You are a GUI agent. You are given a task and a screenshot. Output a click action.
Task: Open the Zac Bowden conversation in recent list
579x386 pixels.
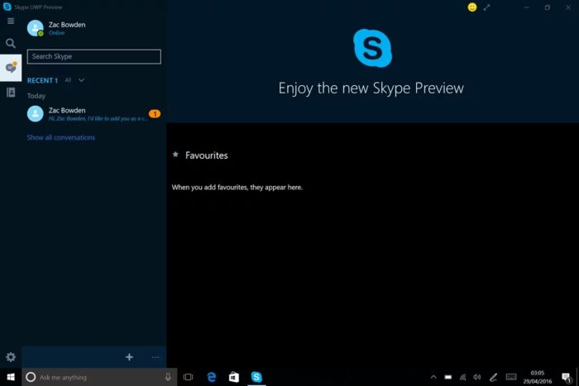click(x=93, y=114)
